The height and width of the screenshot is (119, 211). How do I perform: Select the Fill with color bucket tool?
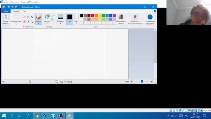(28, 17)
